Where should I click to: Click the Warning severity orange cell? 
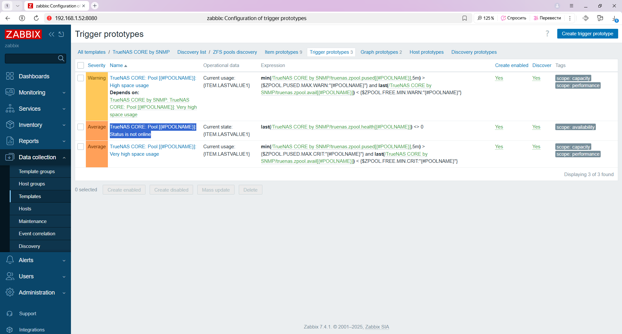tap(97, 96)
